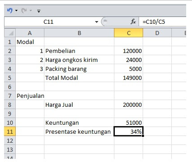The width and height of the screenshot is (192, 162).
Task: Click the Select All corner triangle
Action: pyautogui.click(x=10, y=33)
